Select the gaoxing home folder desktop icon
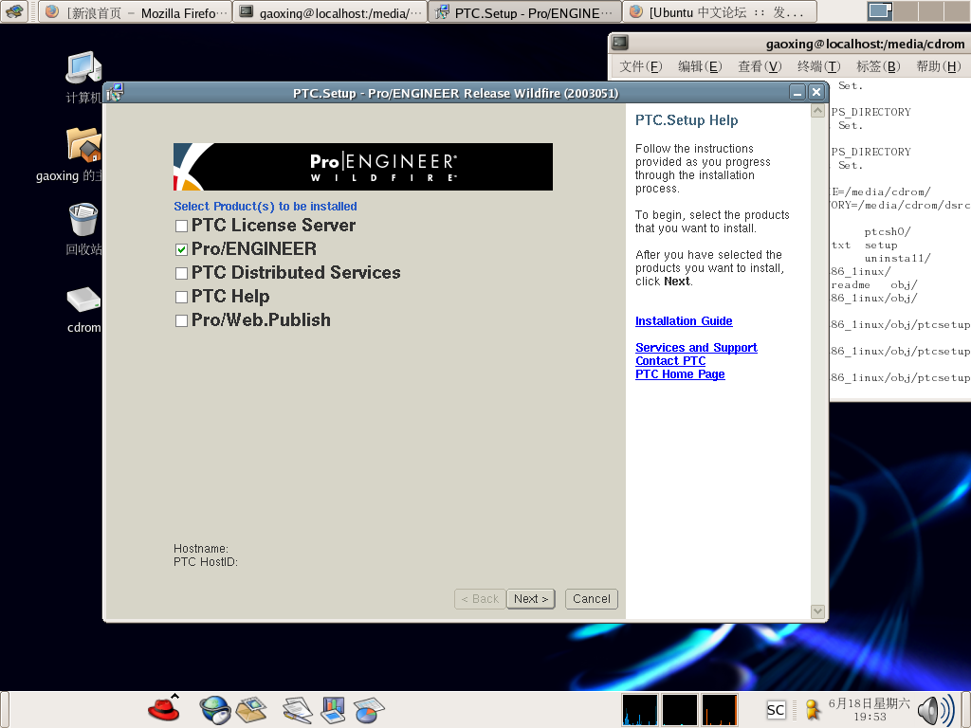The height and width of the screenshot is (728, 971). pos(69,155)
